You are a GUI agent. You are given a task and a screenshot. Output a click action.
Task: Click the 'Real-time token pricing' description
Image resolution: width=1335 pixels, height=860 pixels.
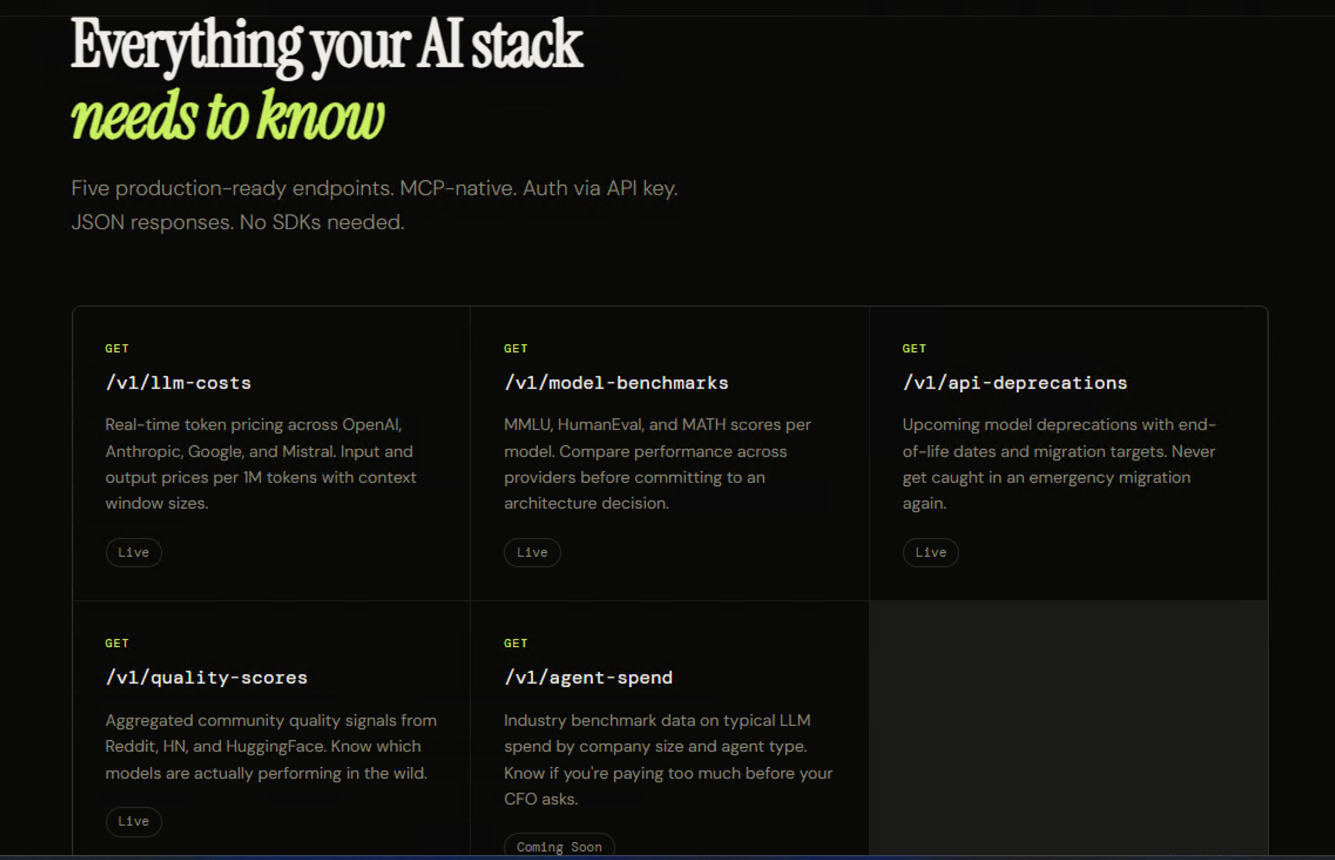261,464
